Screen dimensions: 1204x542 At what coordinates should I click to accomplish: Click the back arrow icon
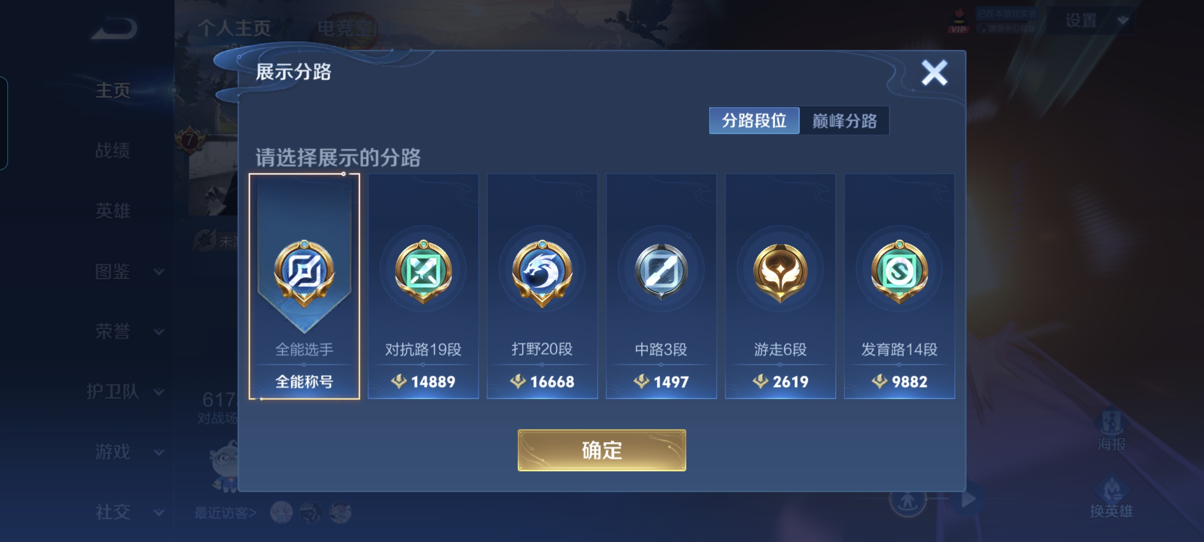click(x=114, y=28)
